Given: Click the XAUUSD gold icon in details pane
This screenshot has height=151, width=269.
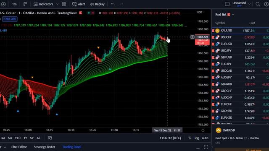Looking at the screenshot, I should [219, 130].
